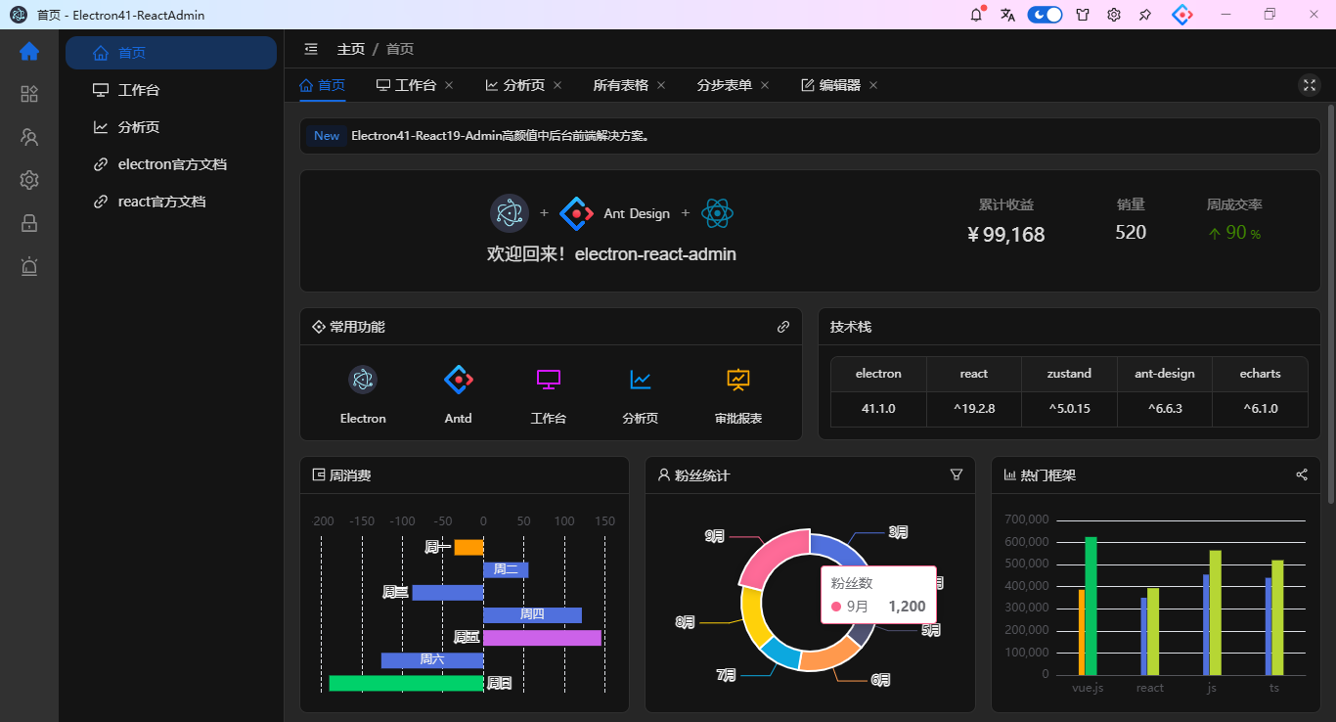The width and height of the screenshot is (1336, 722).
Task: Collapse the sidebar with menu fold icon
Action: click(x=311, y=49)
